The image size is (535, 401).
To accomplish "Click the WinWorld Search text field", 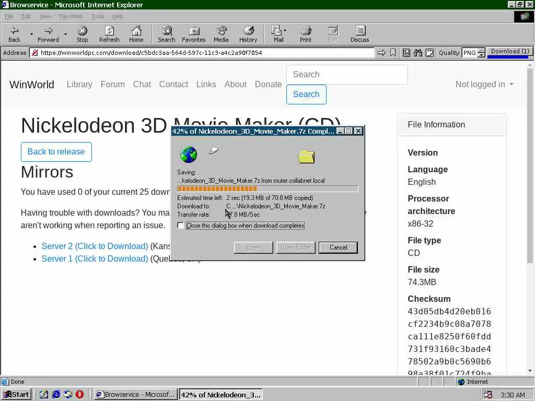I will [x=347, y=74].
